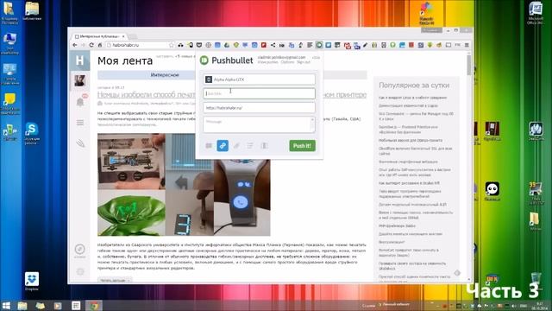The image size is (552, 311).
Task: Select the Address push type icon
Action: pyautogui.click(x=264, y=146)
